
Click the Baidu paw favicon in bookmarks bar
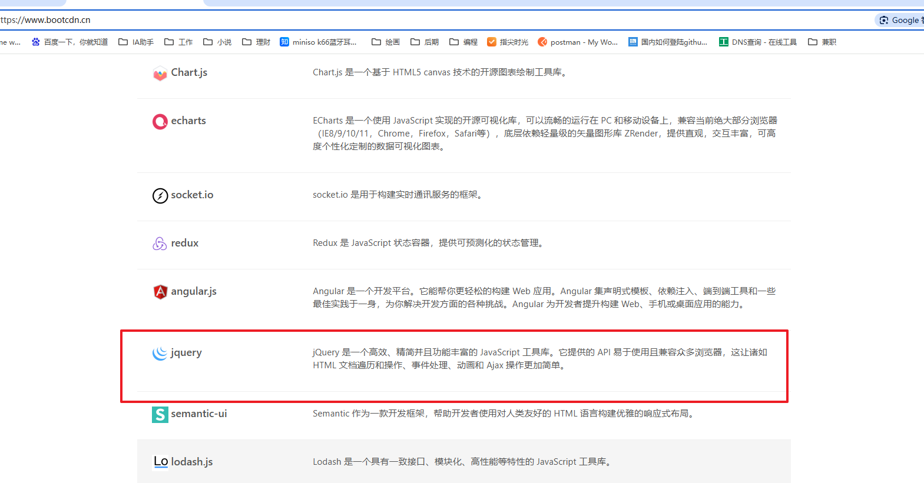pyautogui.click(x=36, y=42)
